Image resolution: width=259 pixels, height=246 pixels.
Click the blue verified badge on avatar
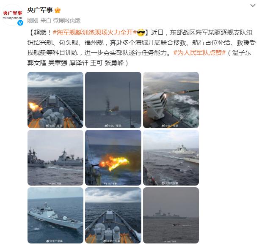(x=20, y=23)
